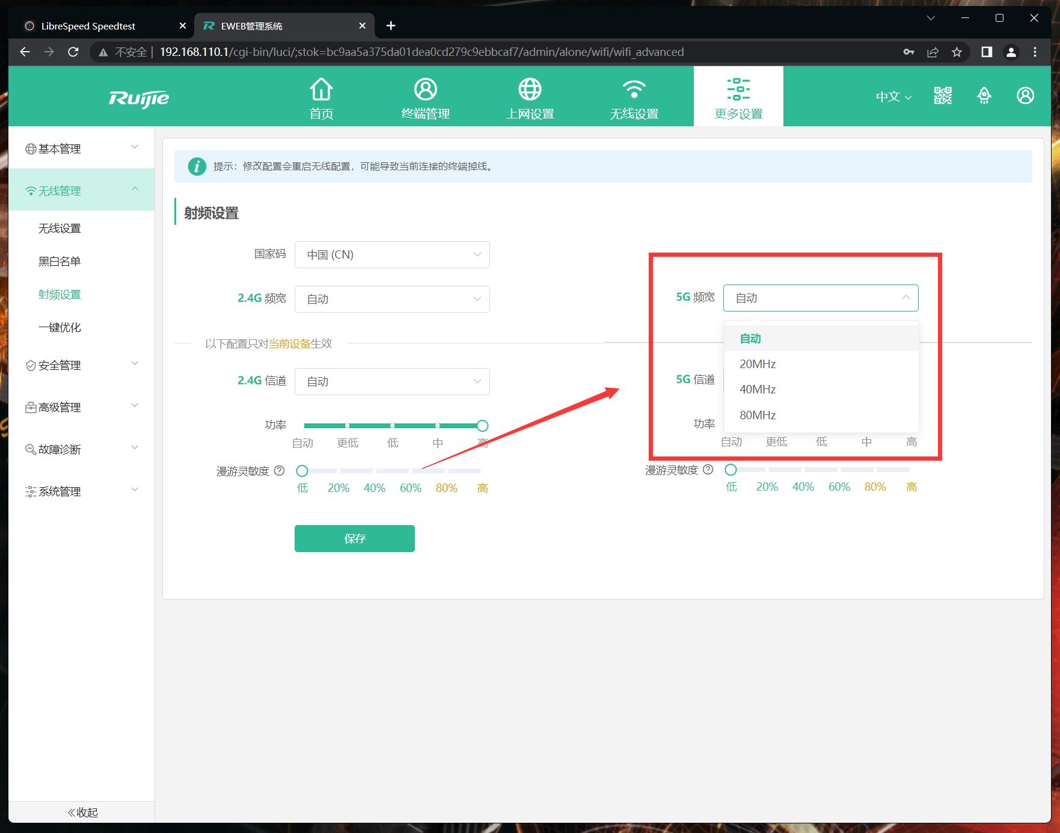Click the info icon in the tip banner
This screenshot has height=833, width=1060.
197,167
